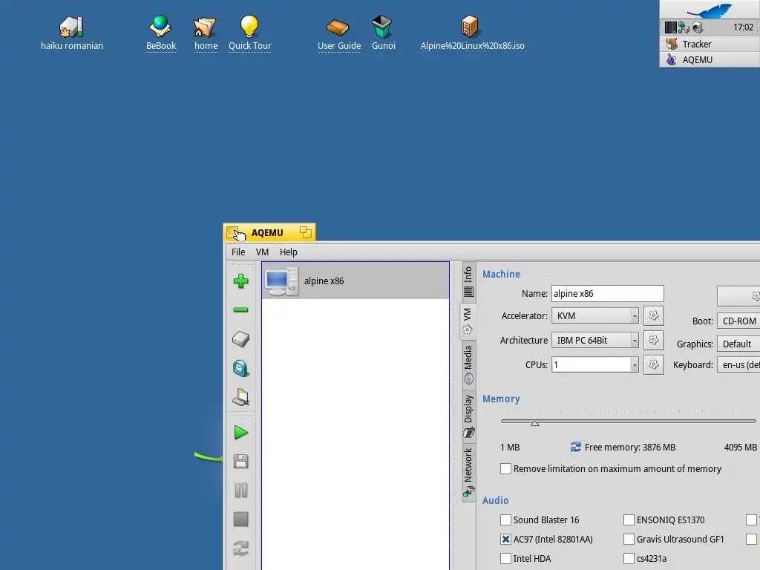Select the alpine x86 machine in the list
The height and width of the screenshot is (570, 760).
[356, 281]
